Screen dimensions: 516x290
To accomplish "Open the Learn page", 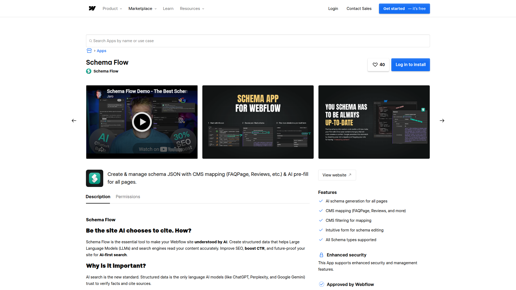I will coord(168,9).
